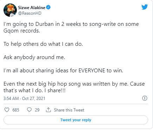Click Share this Tweet text

[69, 110]
